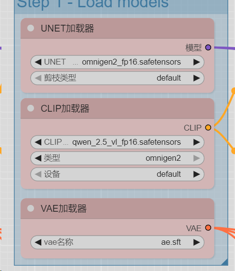The image size is (235, 271).
Task: Open the qwen_2.5_vl_fp16.safetensors CLIP dropdown
Action: pos(117,142)
